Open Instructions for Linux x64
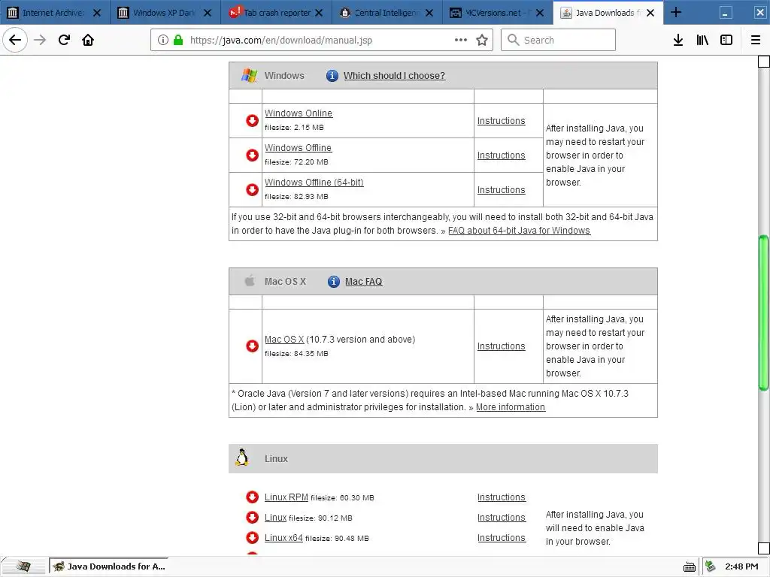The image size is (770, 577). pos(502,538)
